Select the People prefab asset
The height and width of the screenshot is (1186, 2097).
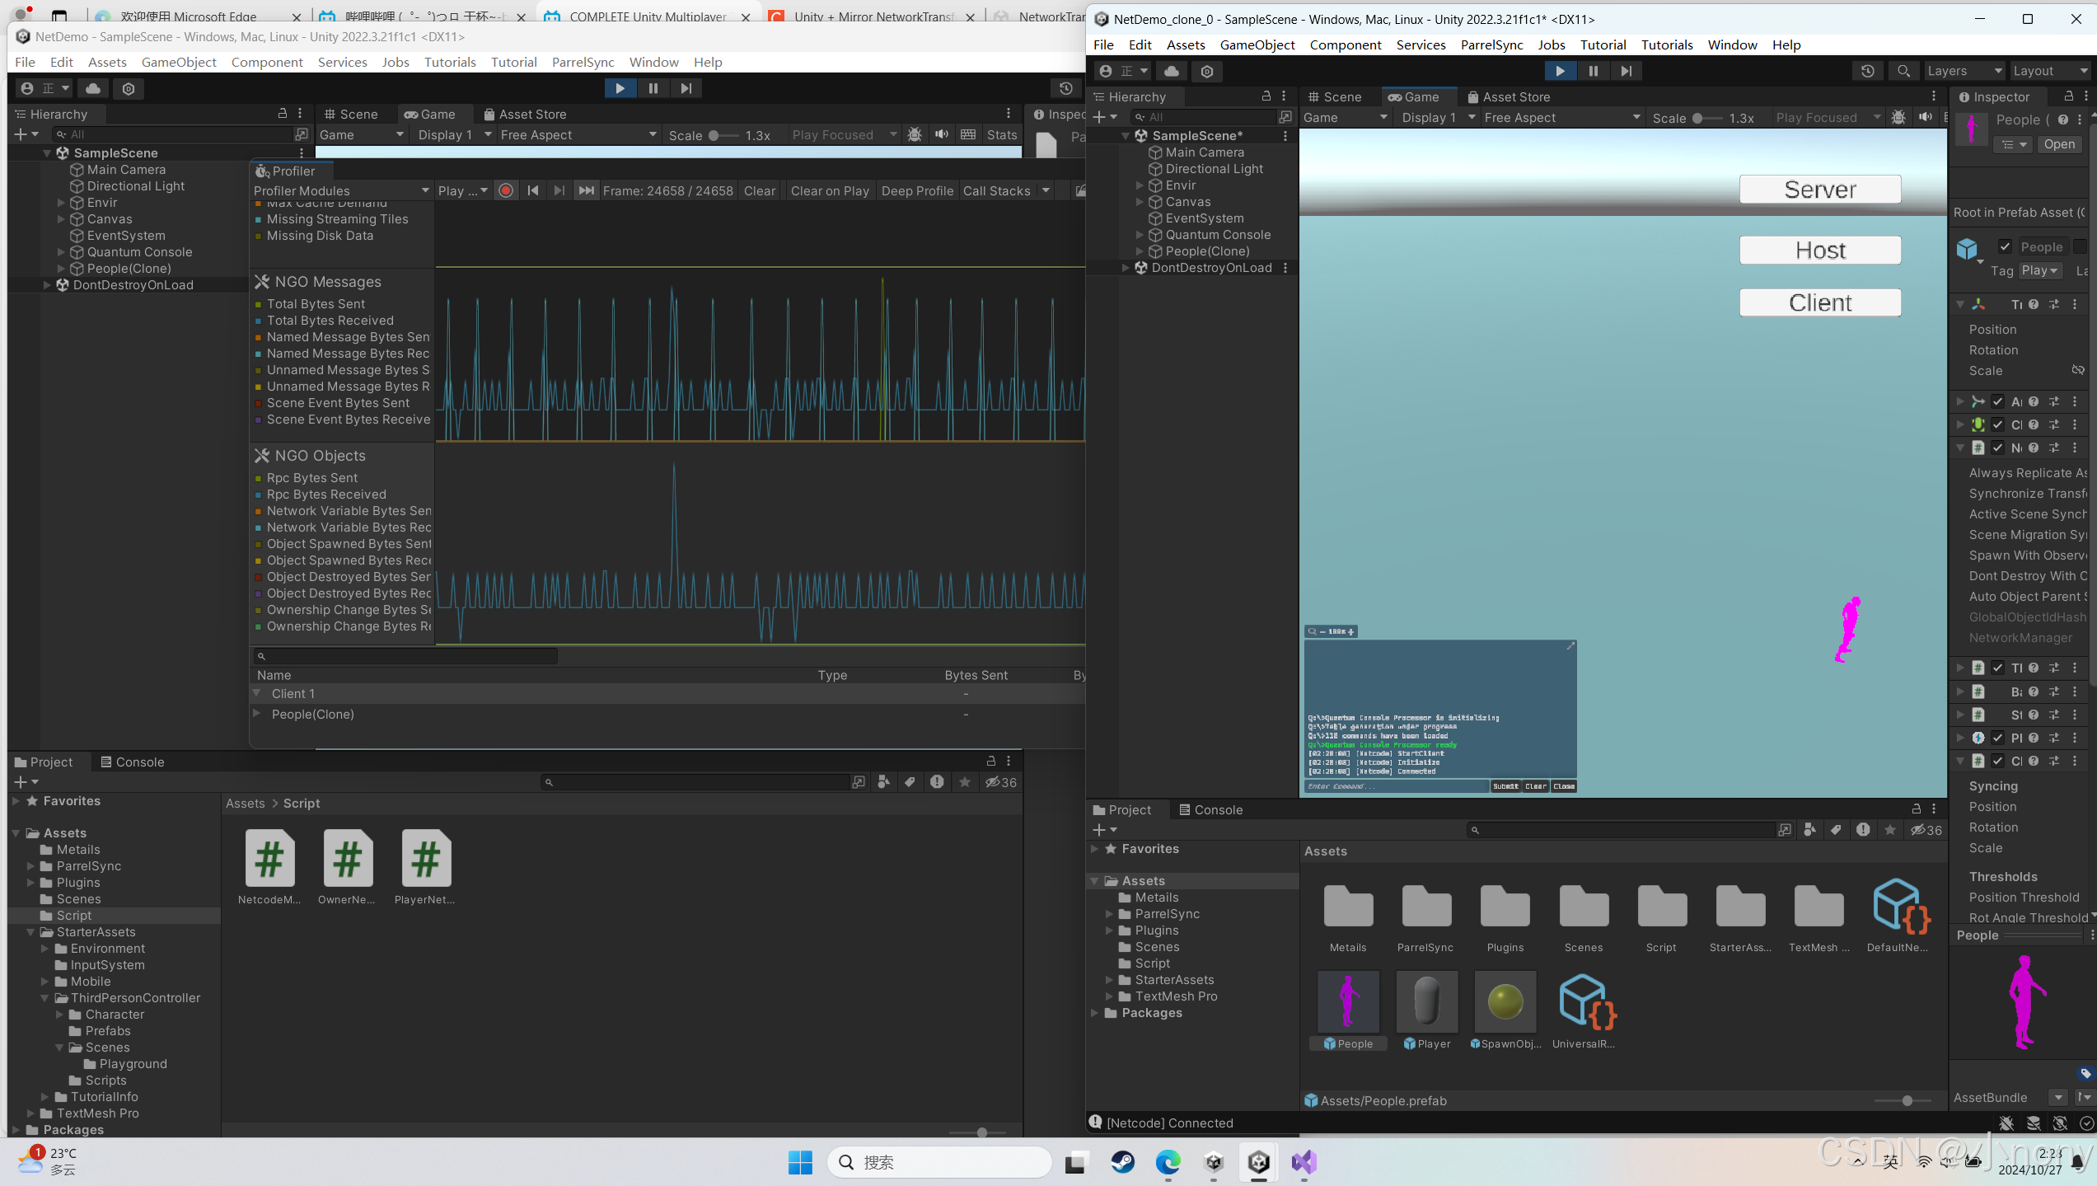point(1348,1010)
